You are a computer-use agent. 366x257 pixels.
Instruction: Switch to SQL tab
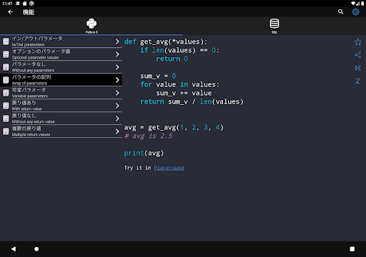coord(274,26)
